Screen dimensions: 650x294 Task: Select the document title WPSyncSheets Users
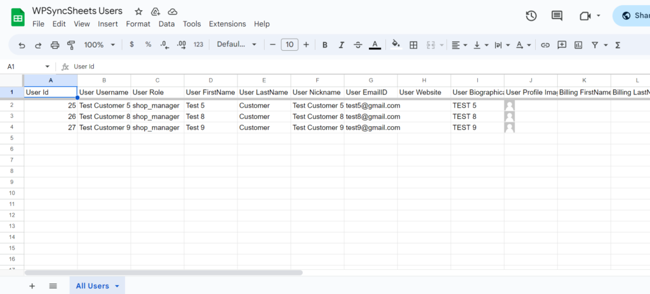point(77,11)
